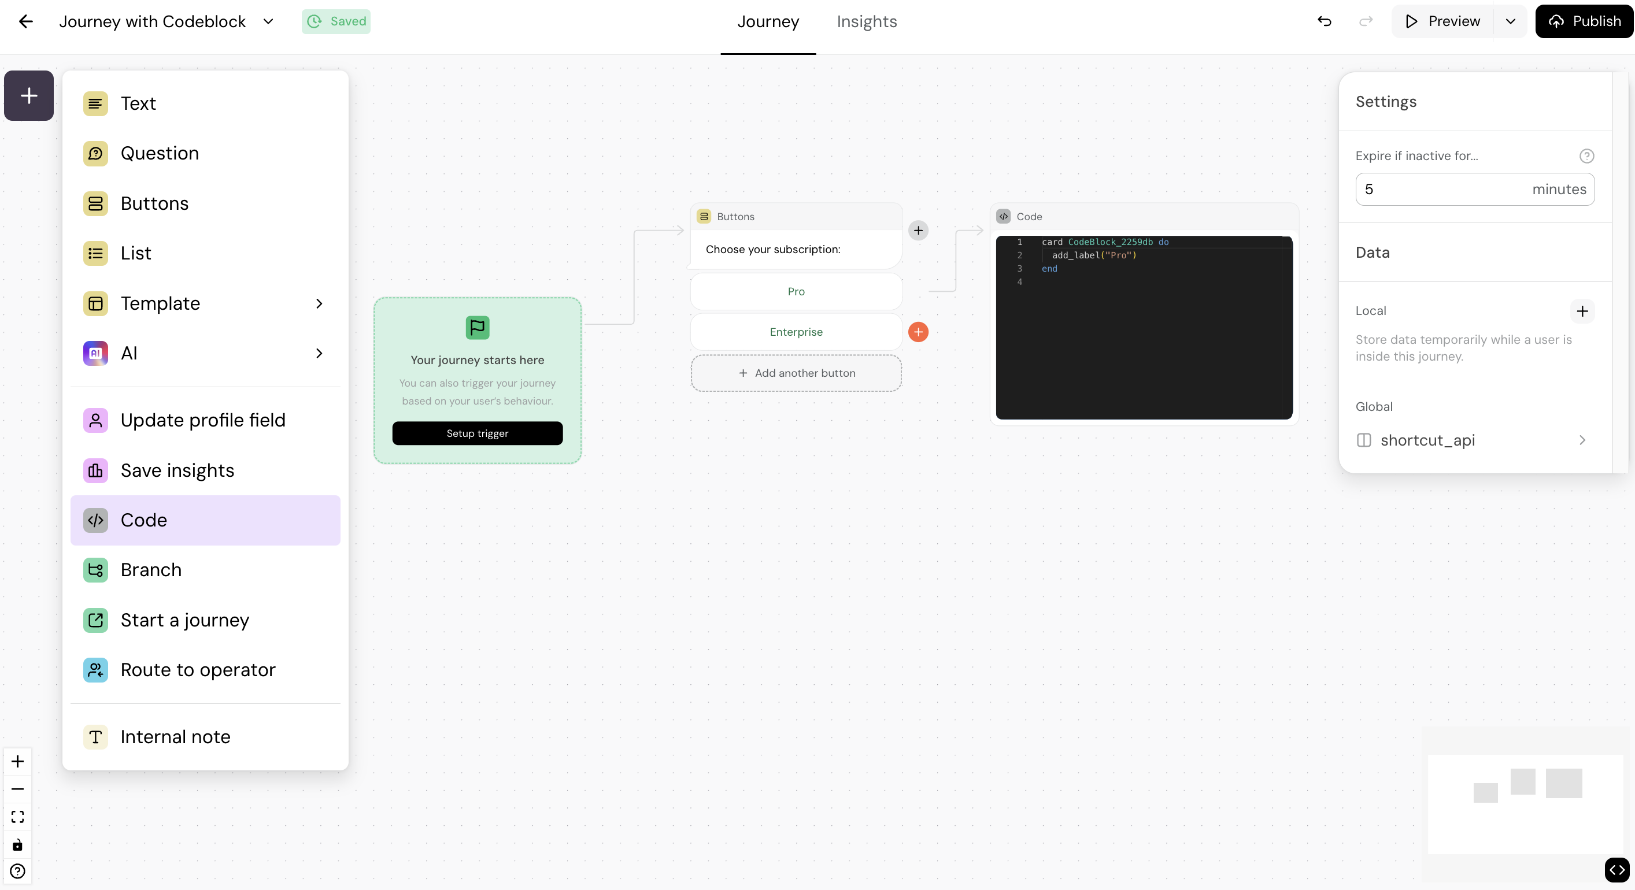Open the Preview options dropdown arrow
Screen dimensions: 1635x890
1511,21
